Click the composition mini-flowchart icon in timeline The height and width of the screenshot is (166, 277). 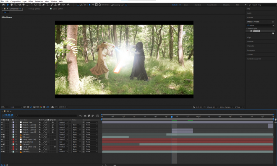point(81,116)
